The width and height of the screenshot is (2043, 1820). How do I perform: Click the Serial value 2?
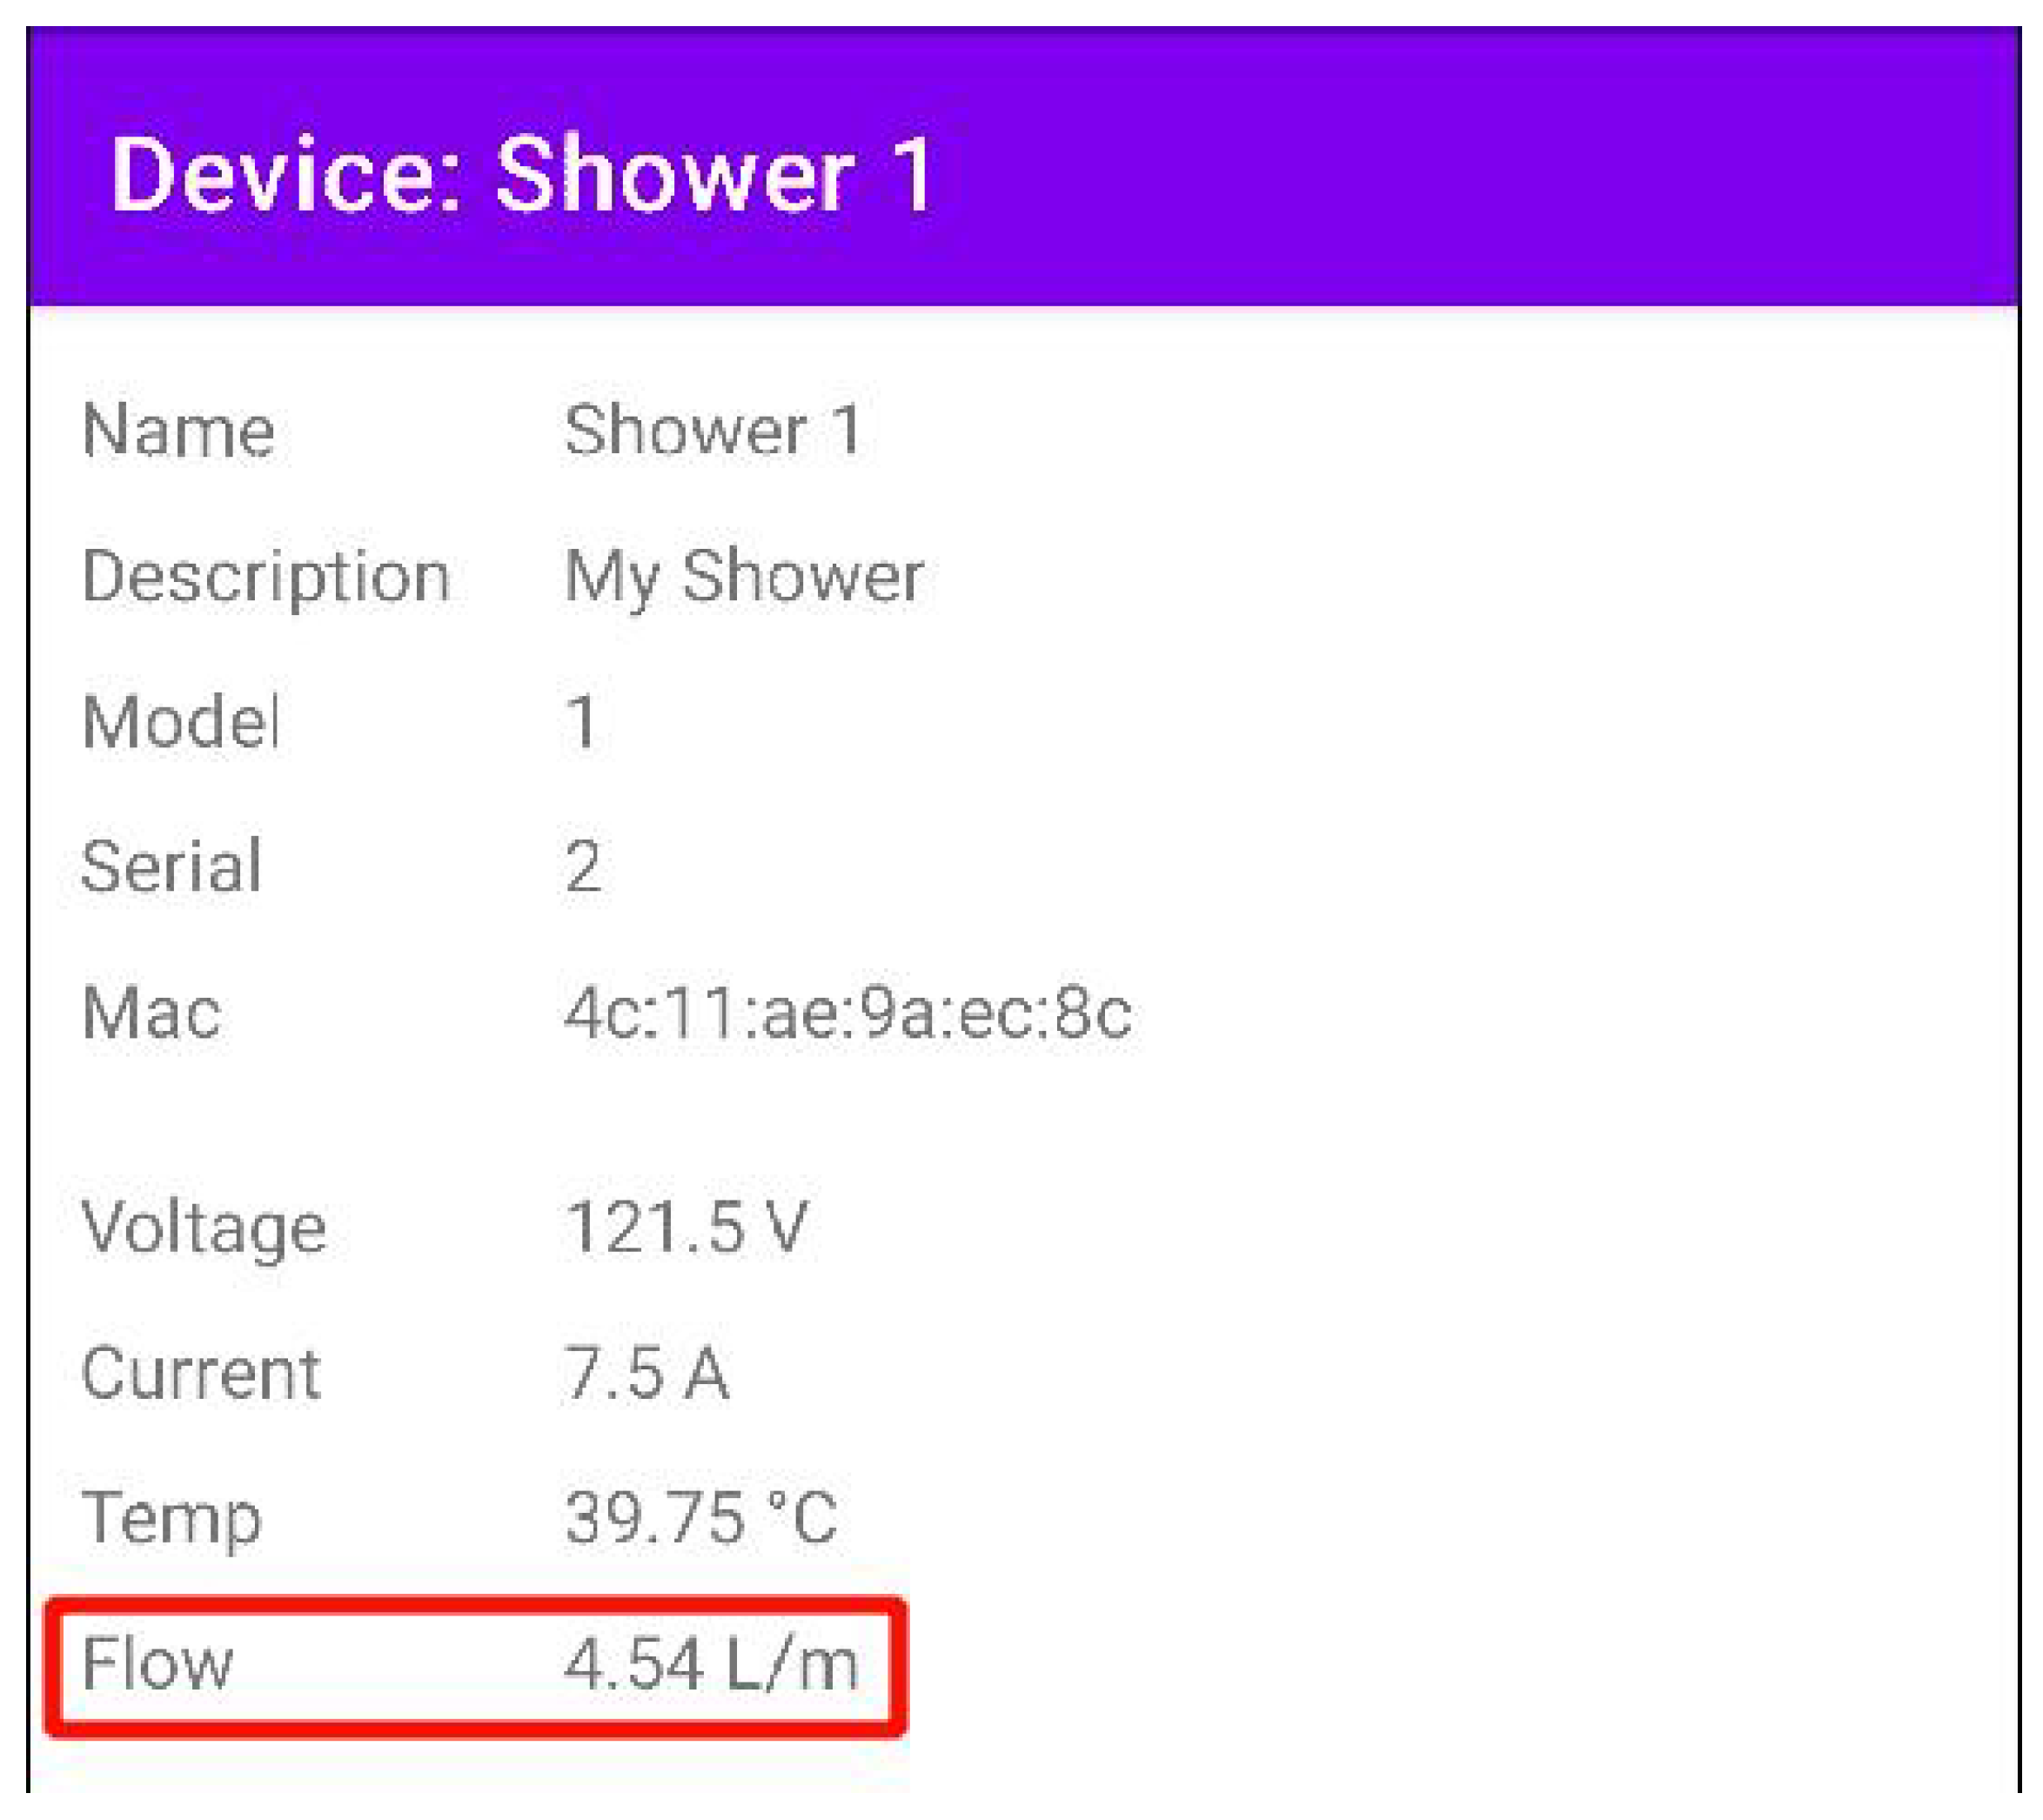click(x=583, y=866)
